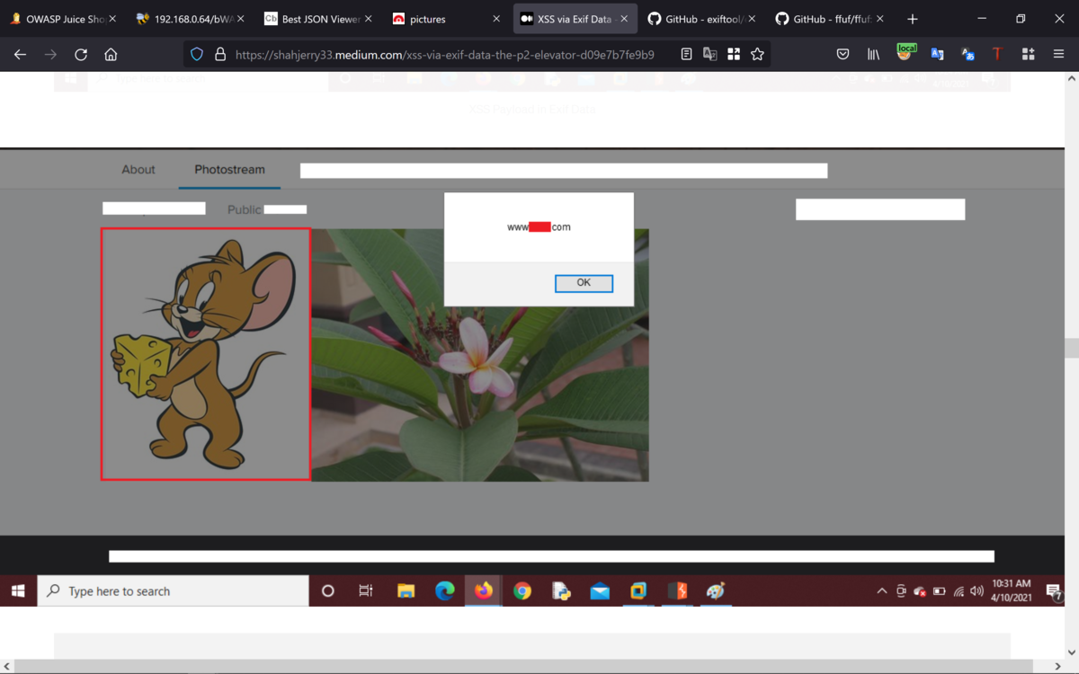This screenshot has height=674, width=1079.
Task: Launch Microsoft Edge from taskbar
Action: click(445, 591)
